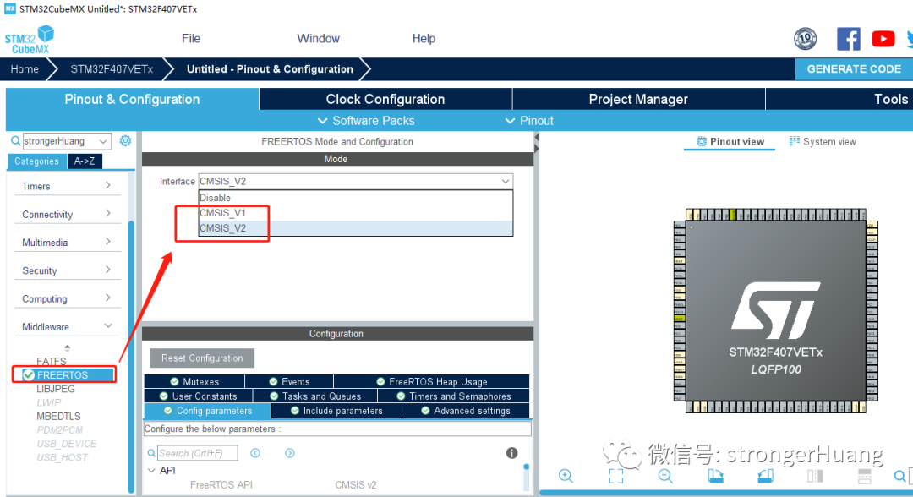Zoom out the chip pinout view
This screenshot has height=497, width=913.
[x=665, y=476]
